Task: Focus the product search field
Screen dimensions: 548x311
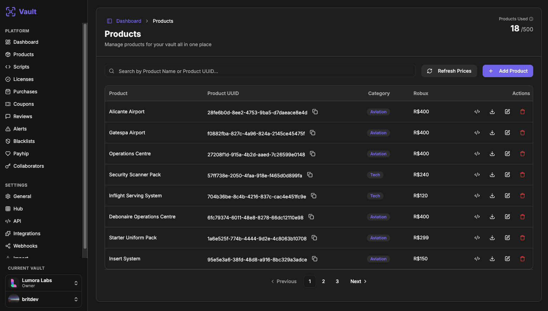Action: coord(260,71)
